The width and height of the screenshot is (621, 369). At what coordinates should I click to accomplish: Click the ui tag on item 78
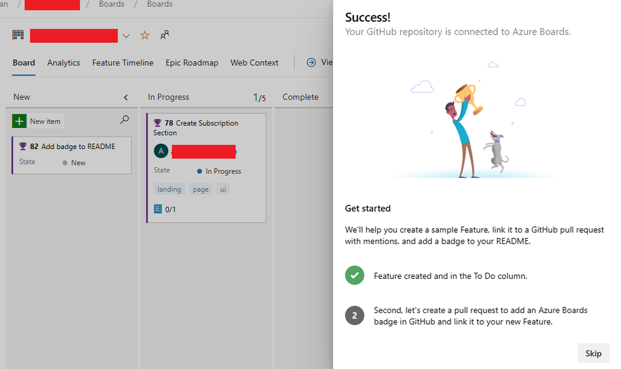[x=223, y=189]
